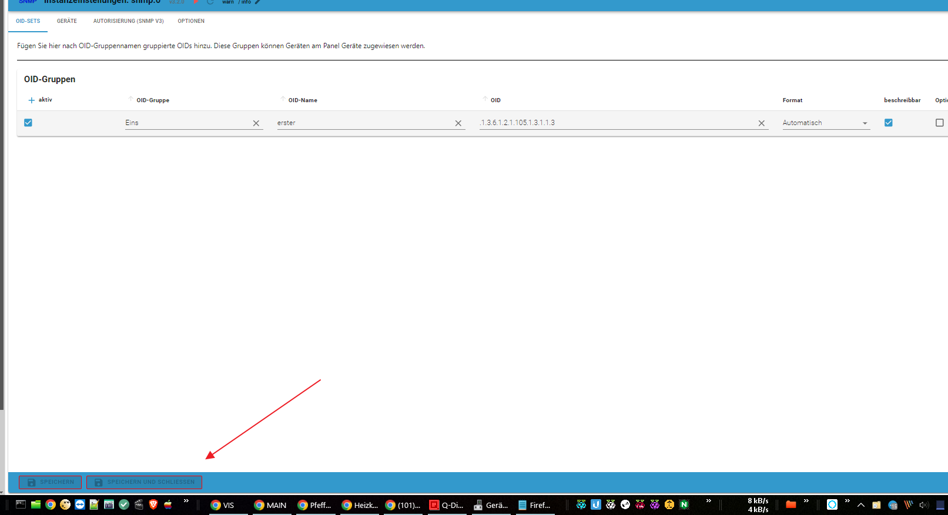948x515 pixels.
Task: Click the rainbow apple taskbar icon
Action: point(168,504)
